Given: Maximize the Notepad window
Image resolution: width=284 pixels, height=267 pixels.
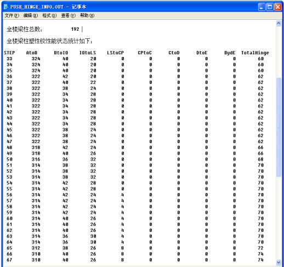Looking at the screenshot, I should pos(270,7).
